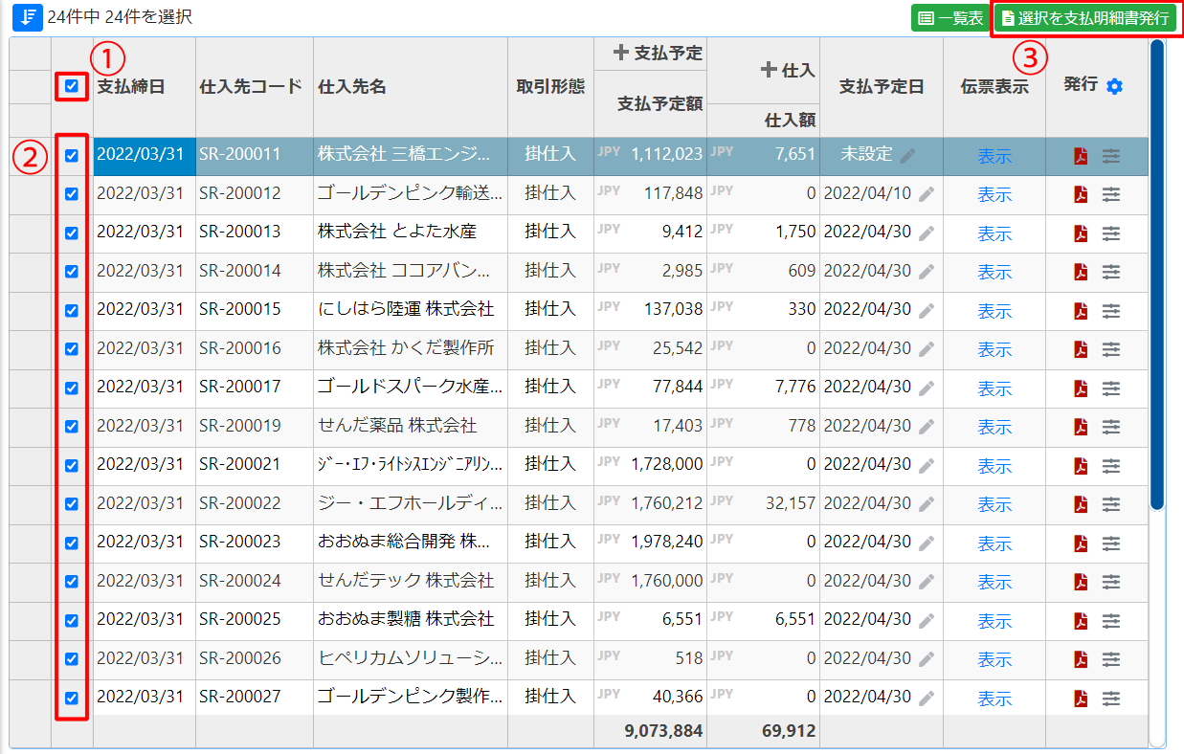The image size is (1184, 754).
Task: Toggle the select-all checkbox in header
Action: click(72, 86)
